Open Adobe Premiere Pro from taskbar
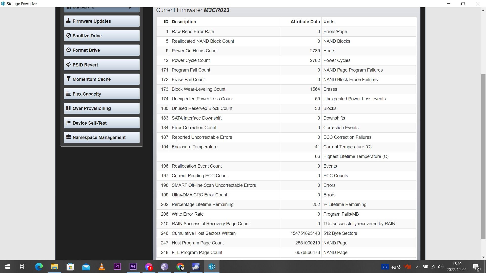486x273 pixels. pos(117,267)
